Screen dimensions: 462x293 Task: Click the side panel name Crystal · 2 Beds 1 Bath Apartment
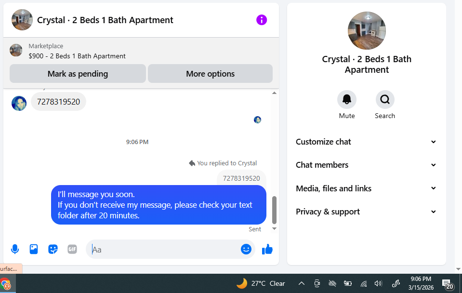click(x=367, y=64)
